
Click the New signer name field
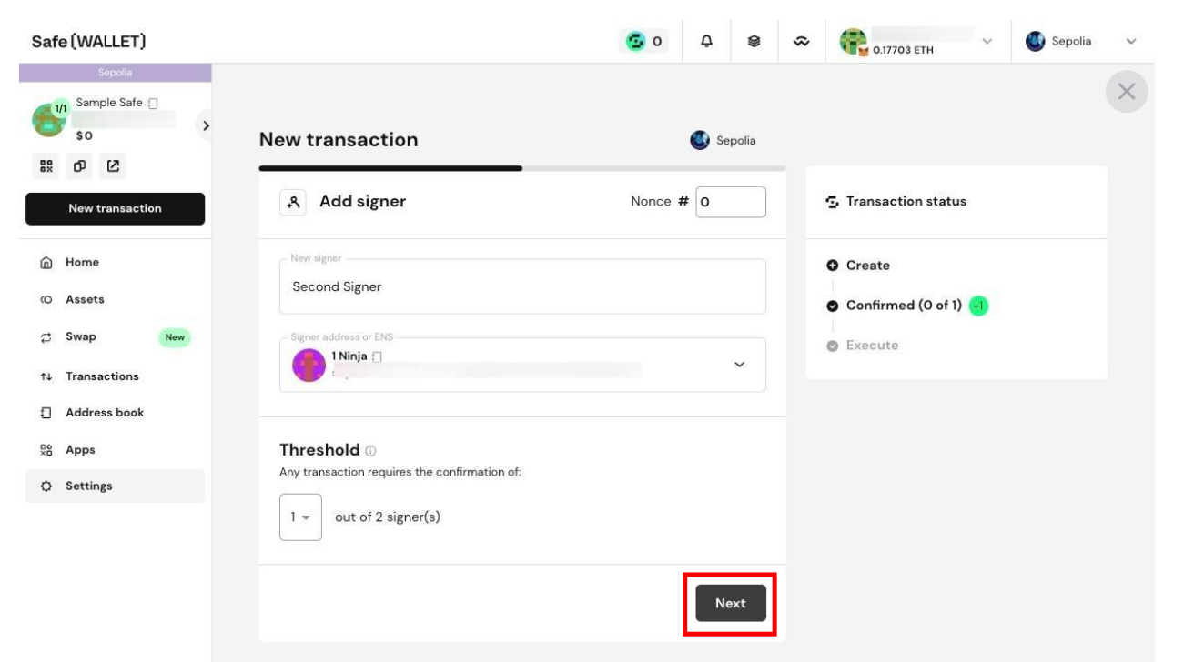pyautogui.click(x=522, y=286)
